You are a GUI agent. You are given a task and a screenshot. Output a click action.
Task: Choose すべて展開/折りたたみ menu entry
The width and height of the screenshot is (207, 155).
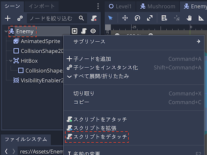tap(134, 76)
